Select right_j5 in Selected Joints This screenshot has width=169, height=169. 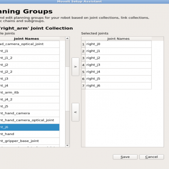point(118,79)
